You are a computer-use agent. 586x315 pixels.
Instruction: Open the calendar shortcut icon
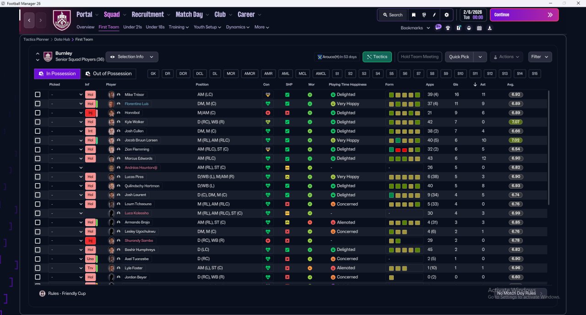[x=479, y=28]
